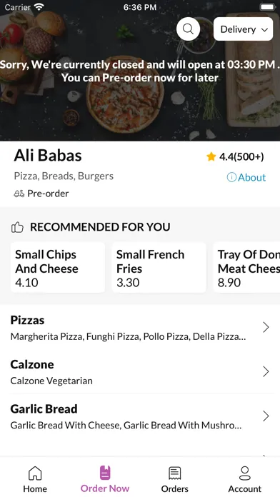This screenshot has width=280, height=497.
Task: Expand the Pizzas category chevron
Action: pyautogui.click(x=266, y=327)
